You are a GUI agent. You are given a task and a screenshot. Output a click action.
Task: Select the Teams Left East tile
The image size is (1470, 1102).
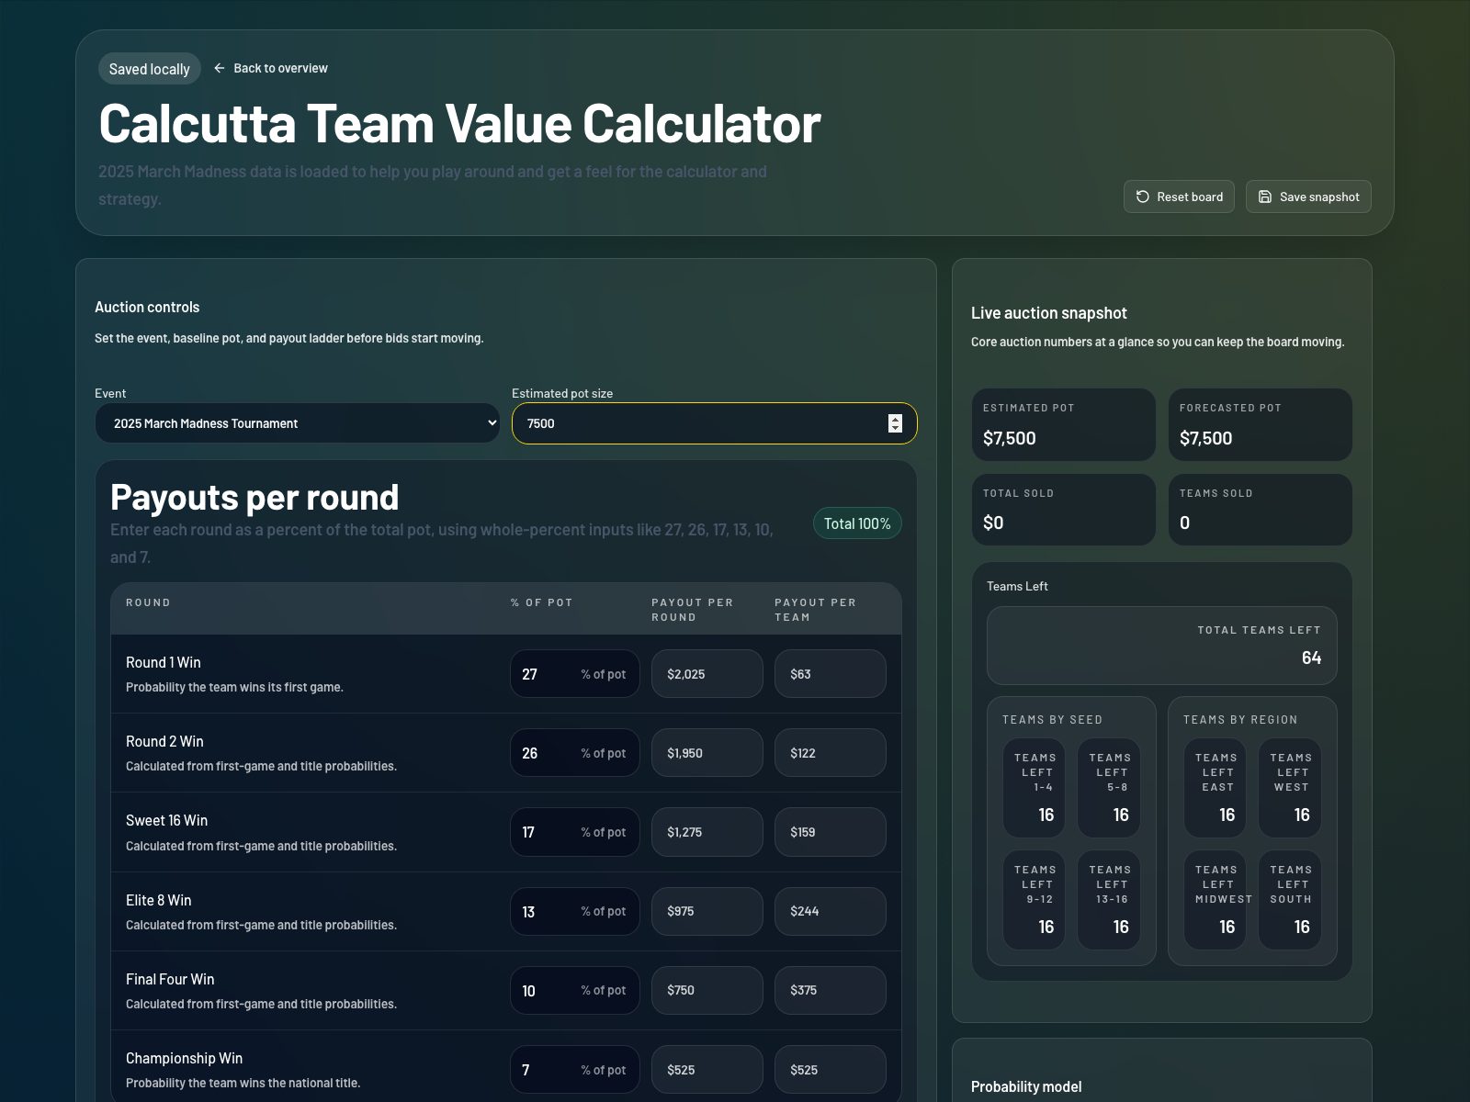click(1216, 788)
